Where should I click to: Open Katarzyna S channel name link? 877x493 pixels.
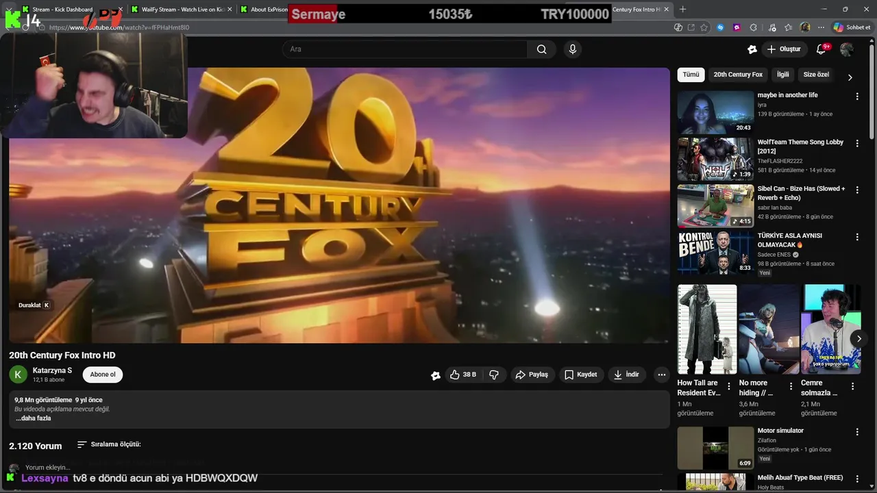(x=52, y=370)
